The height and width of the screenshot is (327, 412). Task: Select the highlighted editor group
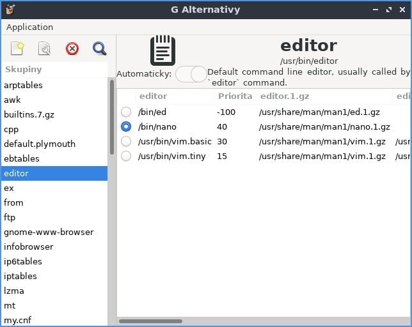coord(54,173)
